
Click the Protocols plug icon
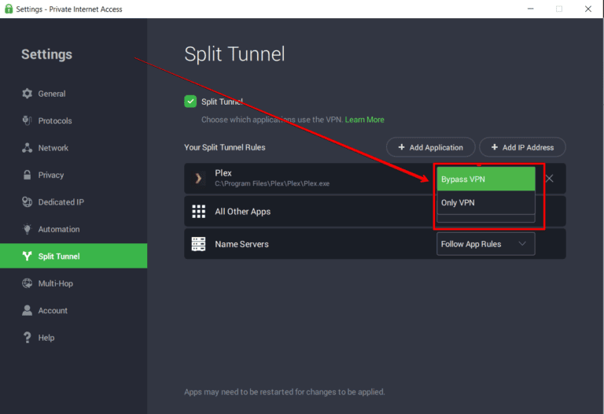click(27, 120)
